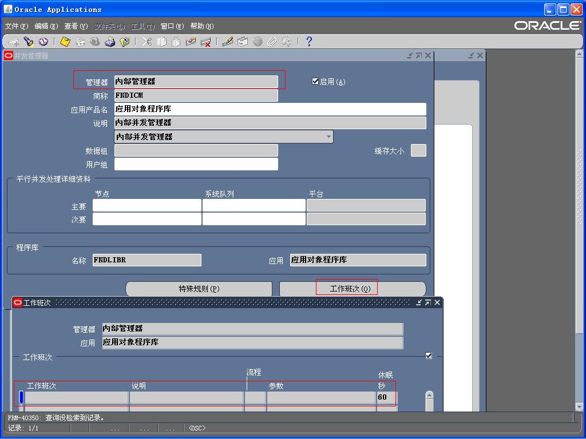
Task: Click the Show Navigator compass icon
Action: point(43,42)
